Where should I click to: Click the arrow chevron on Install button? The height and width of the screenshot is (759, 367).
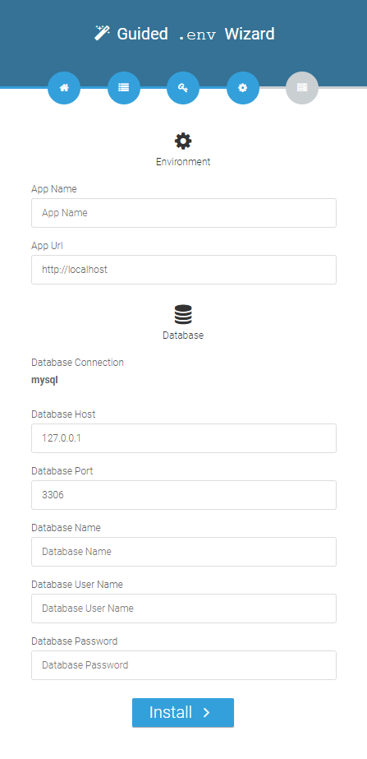point(206,712)
